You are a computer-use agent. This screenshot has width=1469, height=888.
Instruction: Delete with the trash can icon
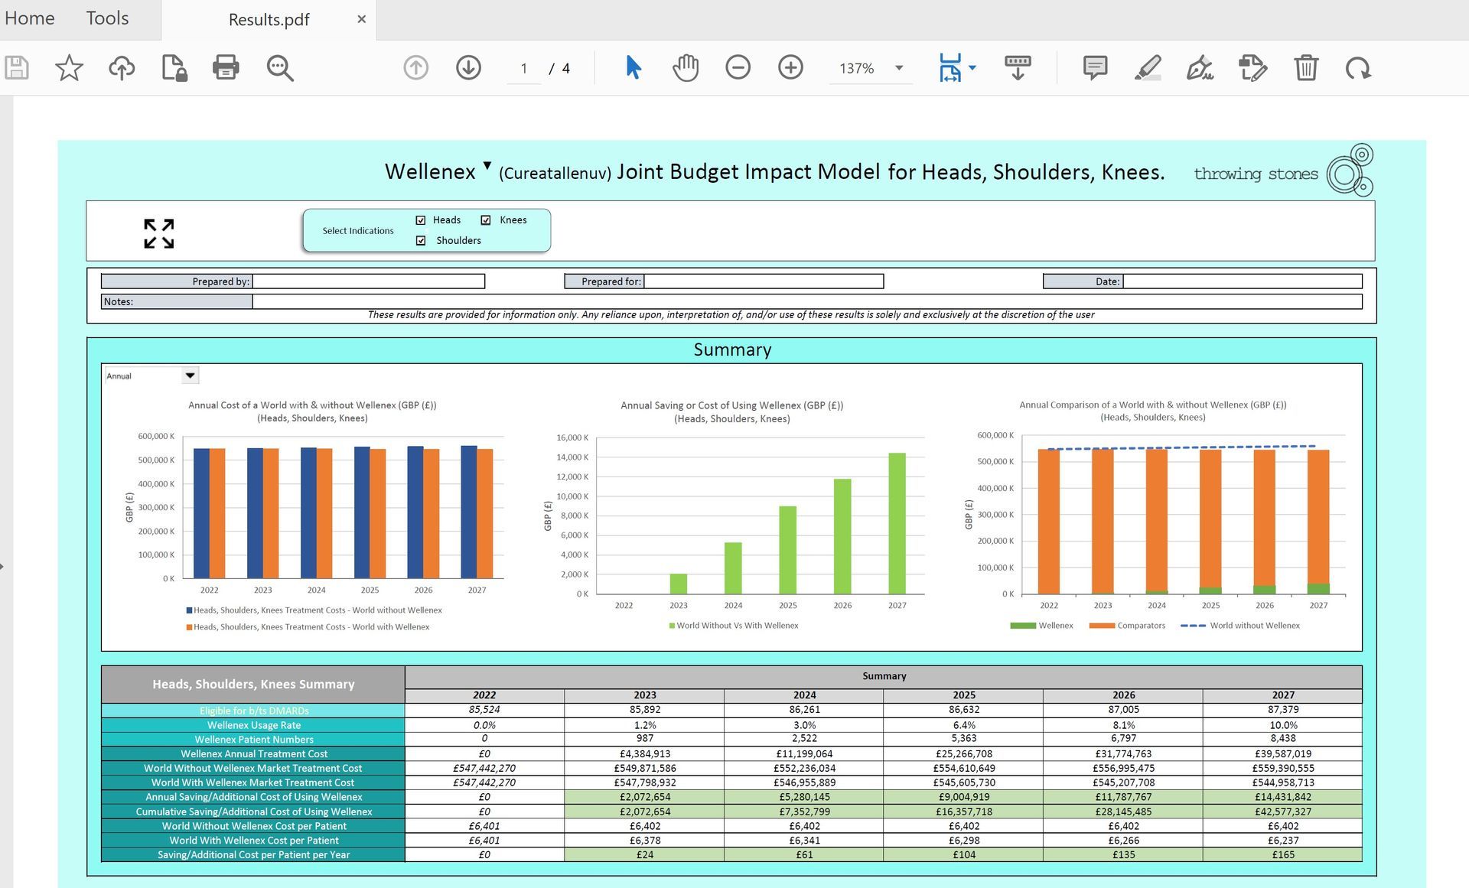[x=1306, y=68]
